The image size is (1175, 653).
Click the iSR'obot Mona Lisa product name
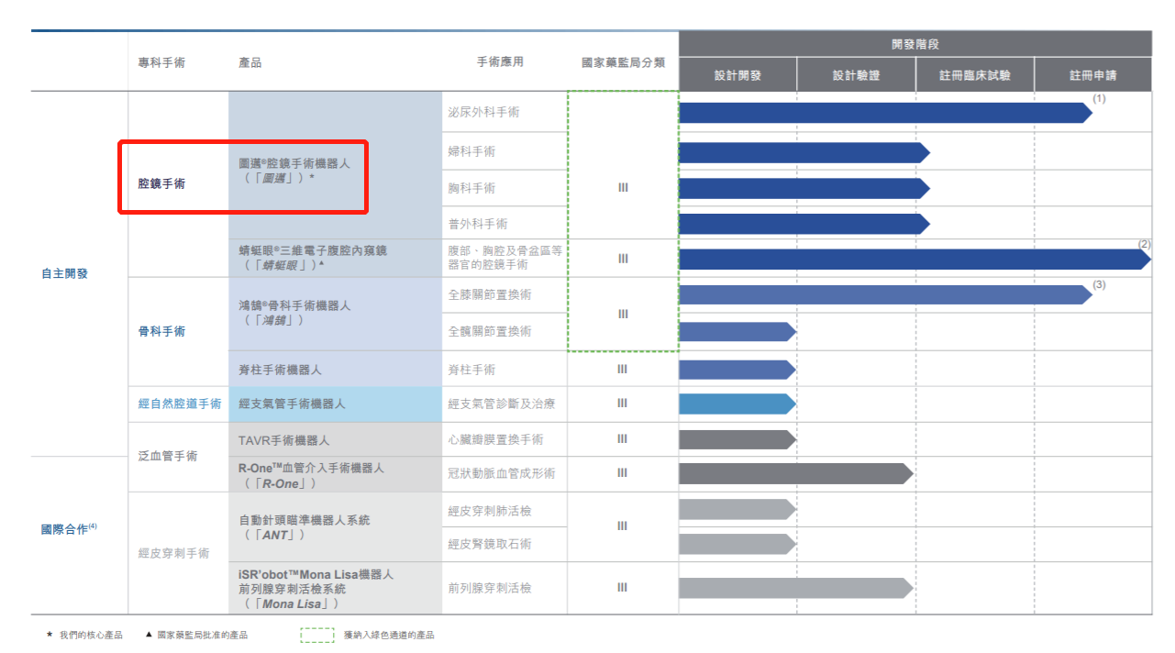[316, 575]
